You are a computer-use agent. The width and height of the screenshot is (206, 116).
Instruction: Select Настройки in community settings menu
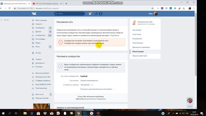click(x=137, y=30)
